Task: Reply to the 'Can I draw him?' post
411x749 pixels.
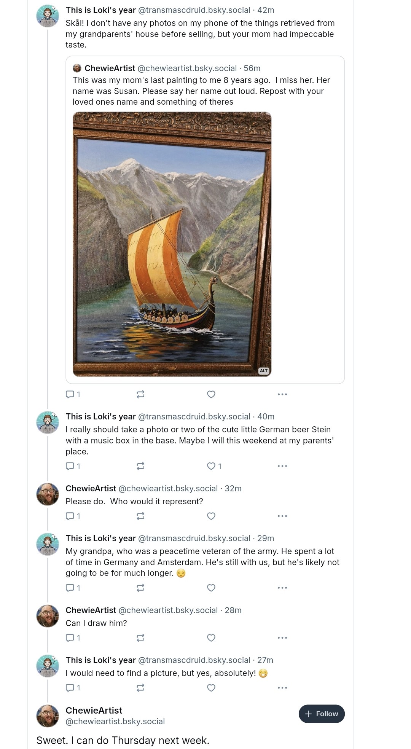Action: pyautogui.click(x=70, y=637)
